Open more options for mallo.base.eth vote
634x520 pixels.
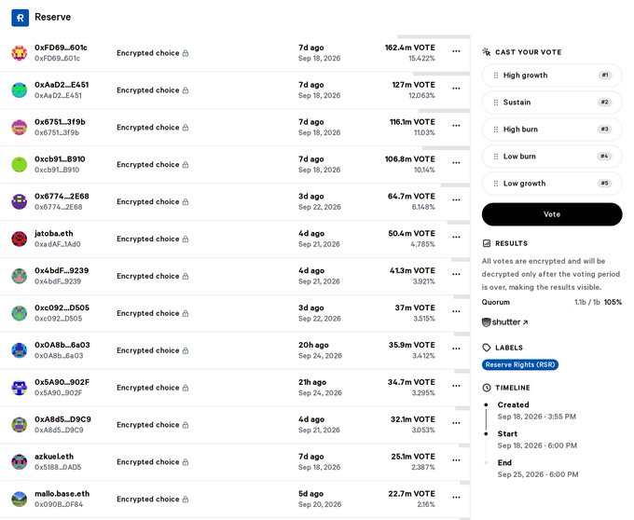(x=456, y=498)
